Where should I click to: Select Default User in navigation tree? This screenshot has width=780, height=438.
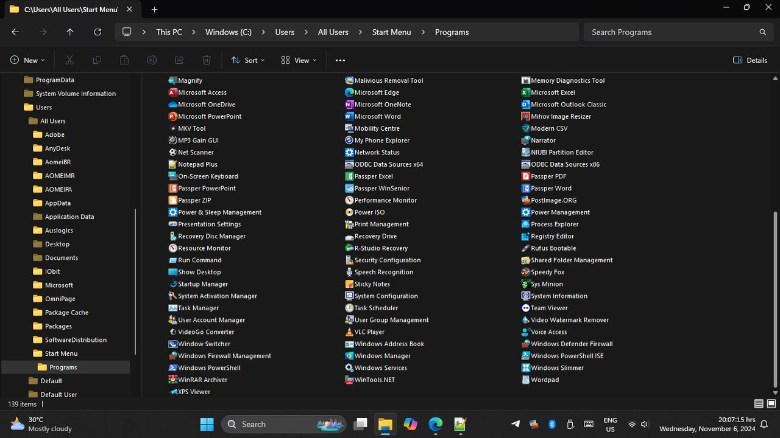pos(58,395)
